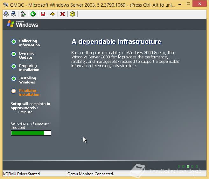Click the 'Preparing installation' label

pos(29,68)
